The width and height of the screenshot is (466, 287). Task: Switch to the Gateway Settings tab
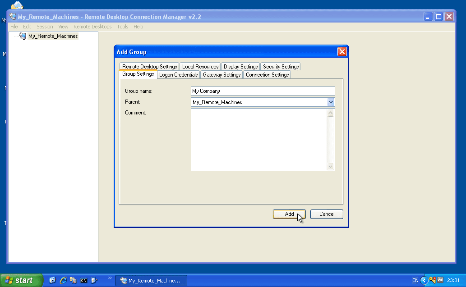(221, 74)
